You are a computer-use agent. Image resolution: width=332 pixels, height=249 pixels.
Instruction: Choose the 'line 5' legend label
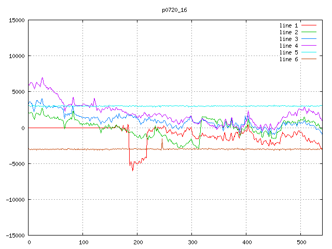pos(288,52)
